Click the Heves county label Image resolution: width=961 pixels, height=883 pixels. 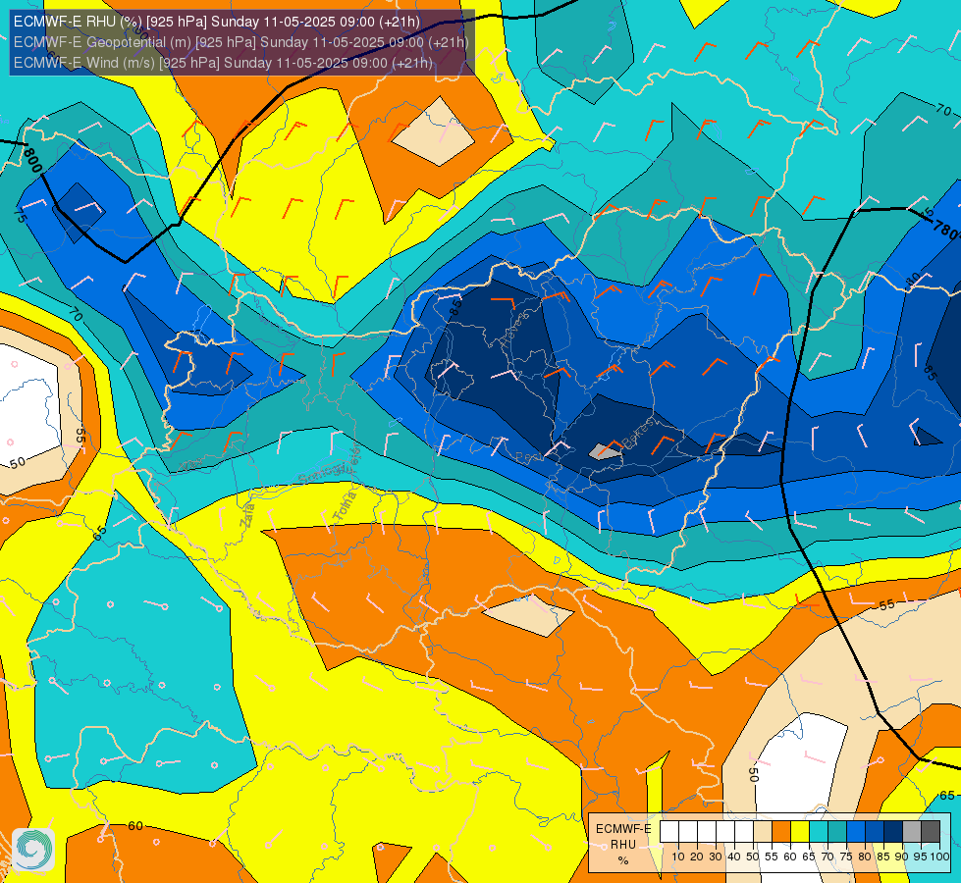(514, 329)
